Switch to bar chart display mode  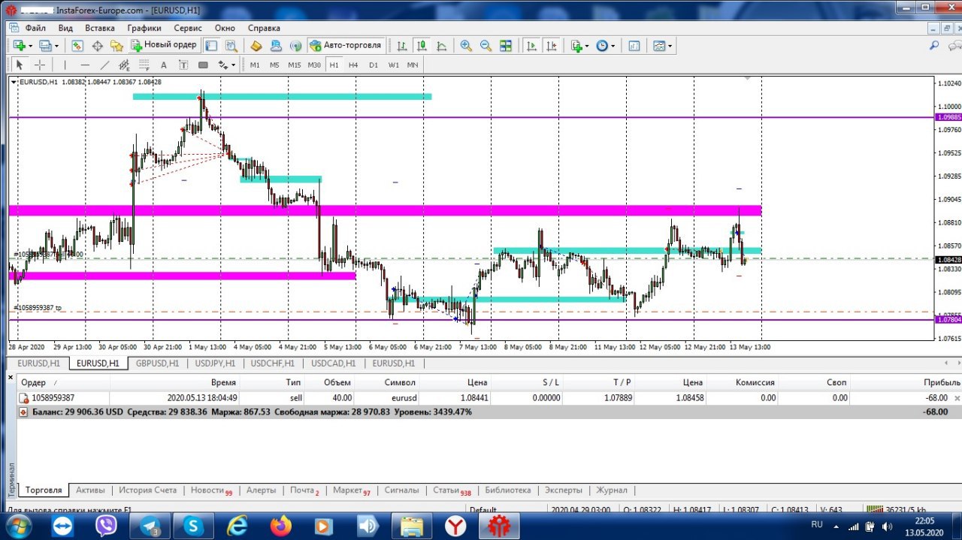coord(402,45)
